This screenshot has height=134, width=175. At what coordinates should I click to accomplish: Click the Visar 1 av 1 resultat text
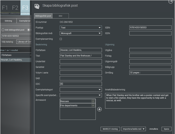9,50
